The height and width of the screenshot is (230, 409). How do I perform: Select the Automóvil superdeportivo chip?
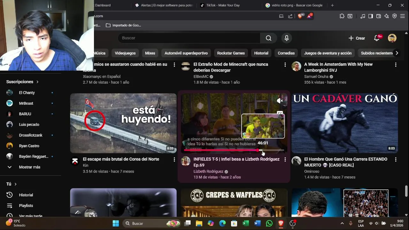[x=186, y=53]
